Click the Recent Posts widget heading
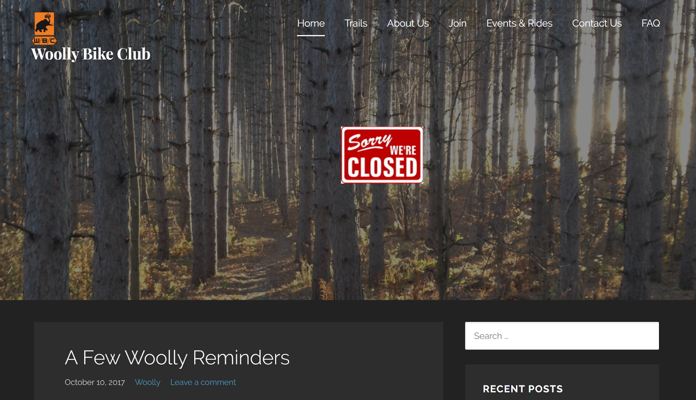 [x=523, y=389]
